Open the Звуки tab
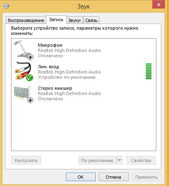This screenshot has width=169, height=186. 74,20
